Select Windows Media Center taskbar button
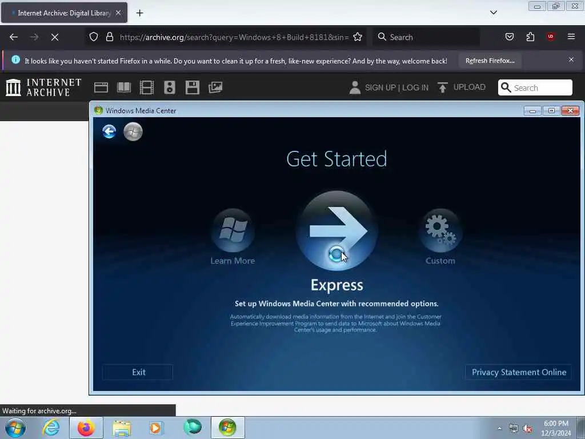The height and width of the screenshot is (439, 585). coord(227,428)
